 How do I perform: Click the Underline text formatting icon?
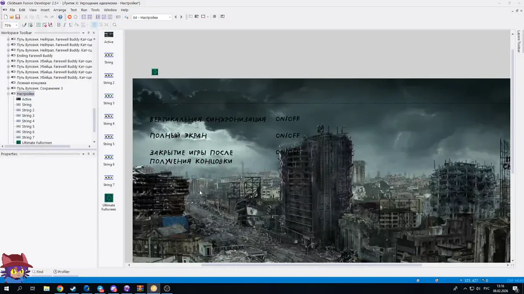pyautogui.click(x=70, y=25)
